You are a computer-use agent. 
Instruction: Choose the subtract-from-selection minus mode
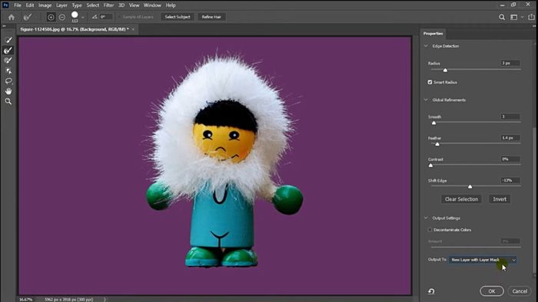62,17
